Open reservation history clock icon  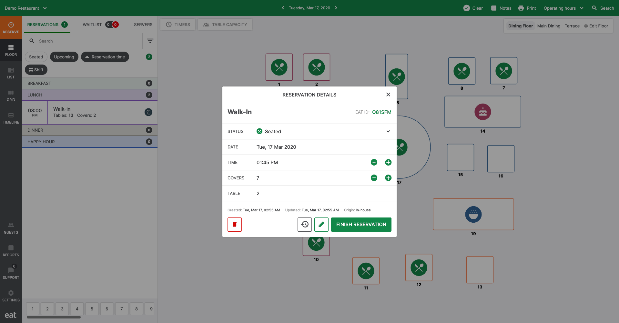[x=304, y=225]
